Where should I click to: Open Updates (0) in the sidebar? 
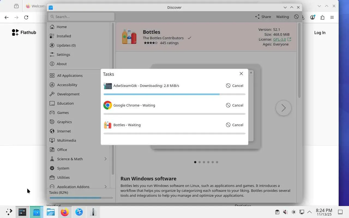(x=79, y=45)
